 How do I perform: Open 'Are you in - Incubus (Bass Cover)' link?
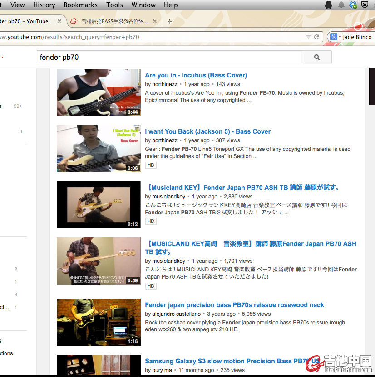coord(196,75)
